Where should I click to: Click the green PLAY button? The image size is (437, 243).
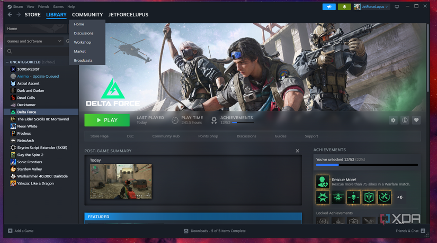pyautogui.click(x=107, y=120)
